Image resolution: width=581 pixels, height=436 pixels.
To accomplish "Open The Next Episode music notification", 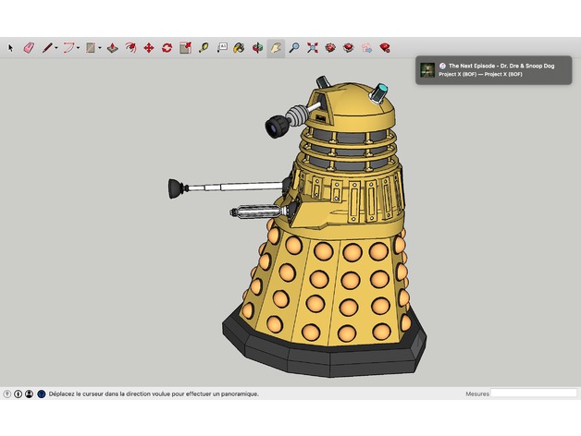I will click(x=496, y=70).
